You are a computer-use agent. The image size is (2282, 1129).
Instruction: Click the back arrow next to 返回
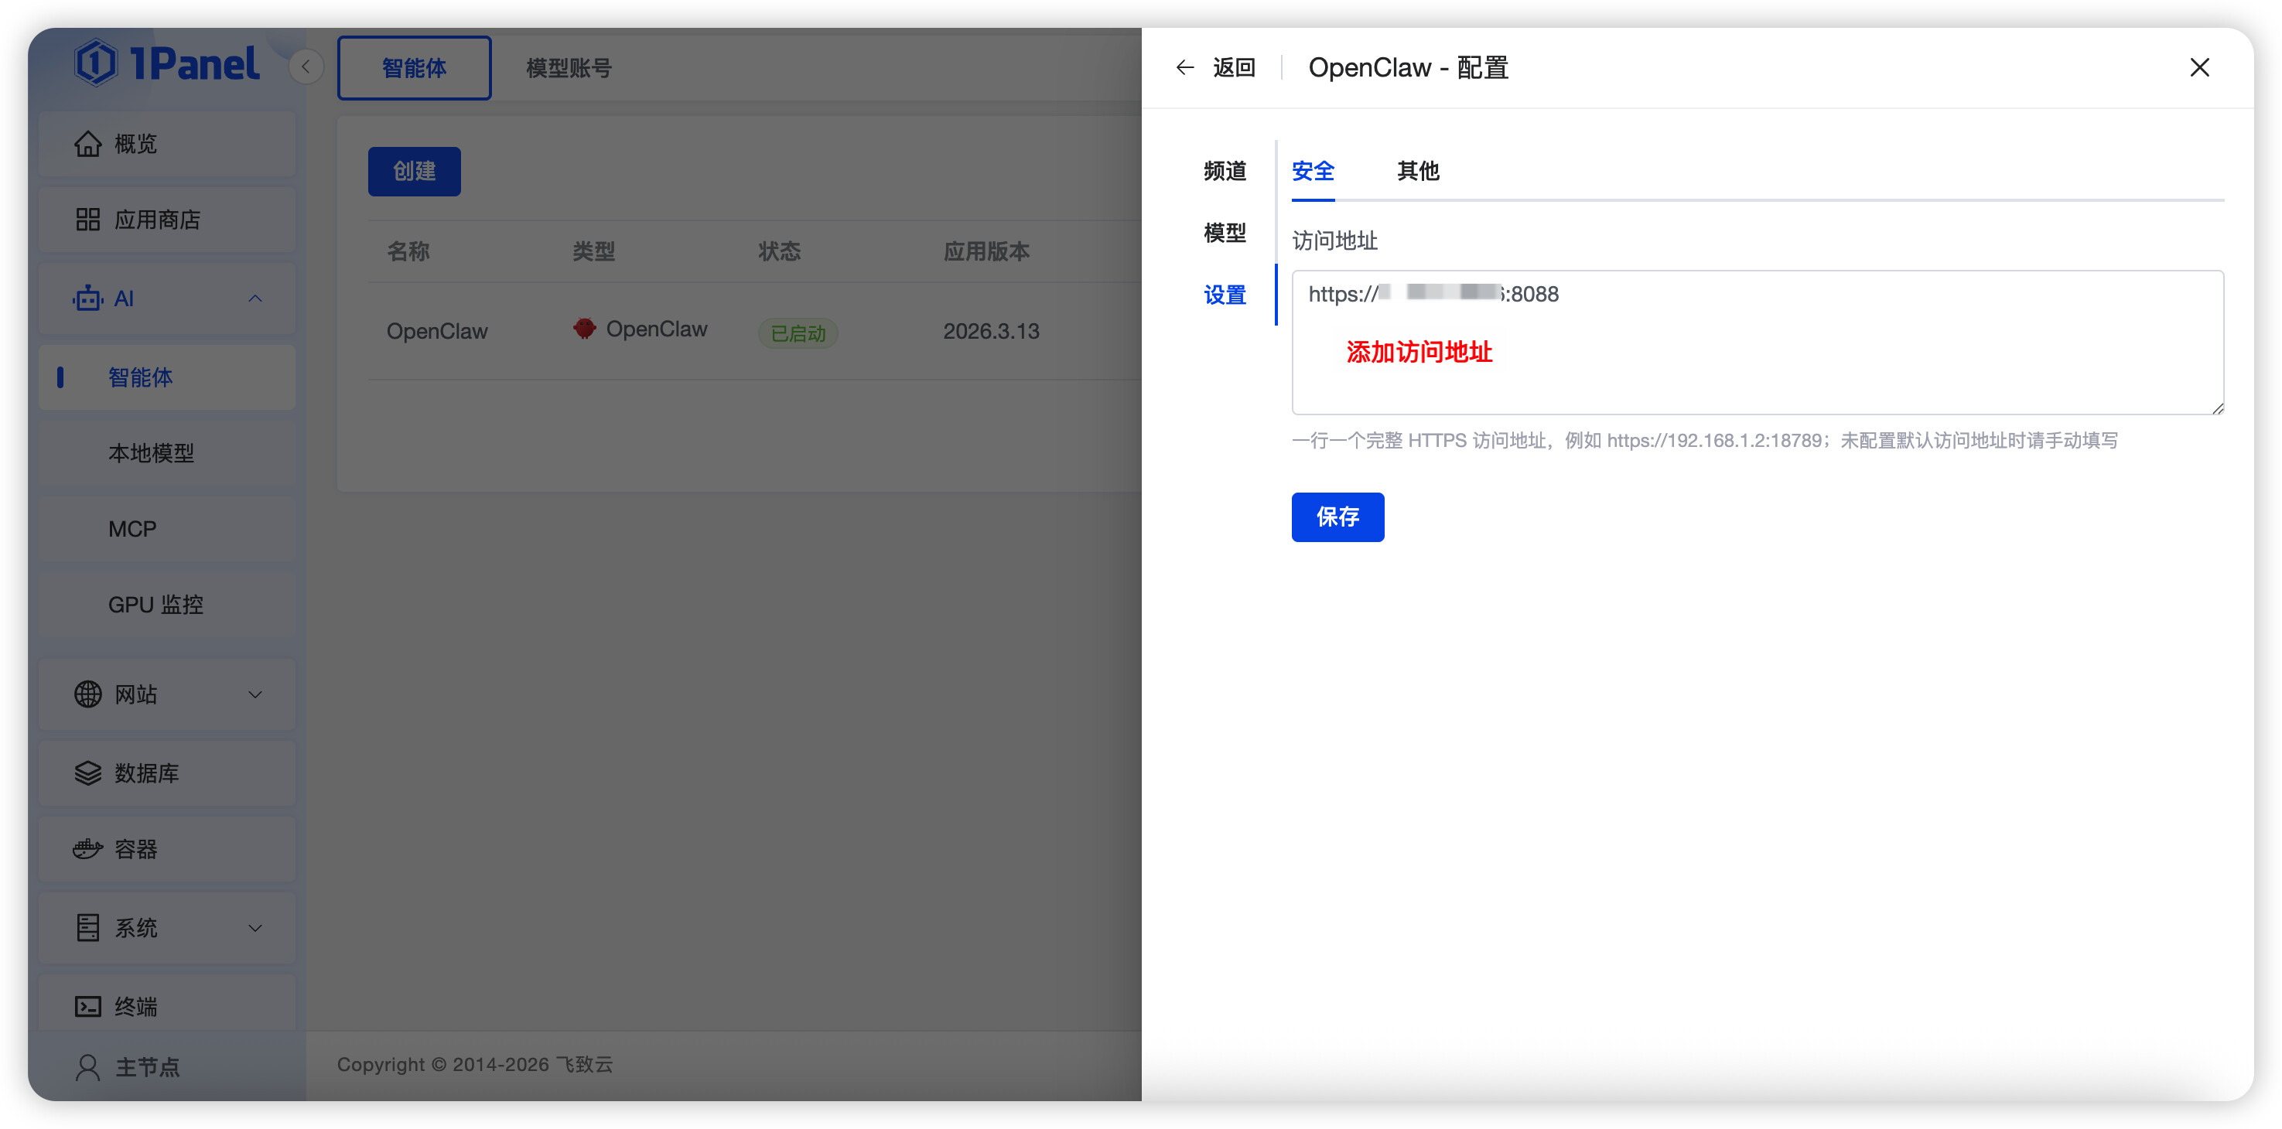[x=1184, y=68]
